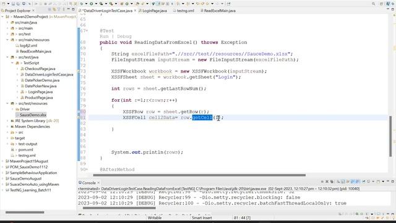This screenshot has width=396, height=223.
Task: Open the Debug icon dropdown arrow
Action: [86, 4]
